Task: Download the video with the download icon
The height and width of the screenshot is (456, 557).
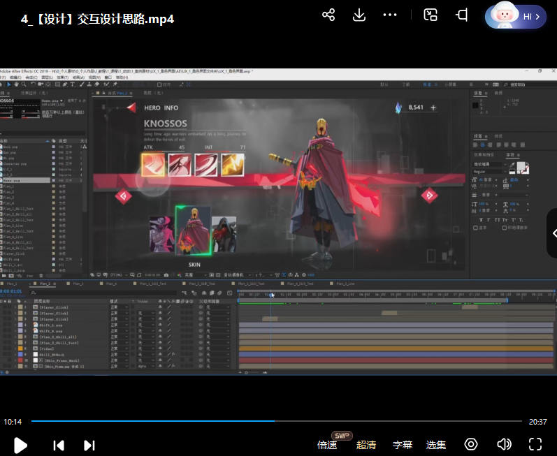Action: point(359,15)
